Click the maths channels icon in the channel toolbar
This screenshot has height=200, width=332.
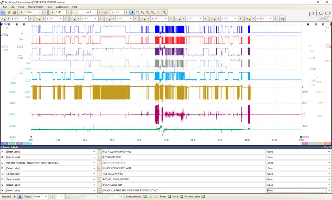coord(283,19)
